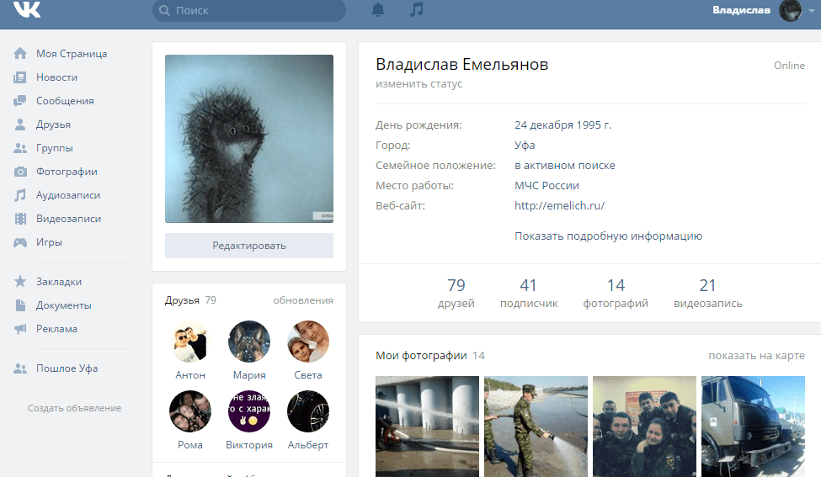This screenshot has width=821, height=477.
Task: Open Аудиозаписи in the sidebar
Action: (x=68, y=195)
